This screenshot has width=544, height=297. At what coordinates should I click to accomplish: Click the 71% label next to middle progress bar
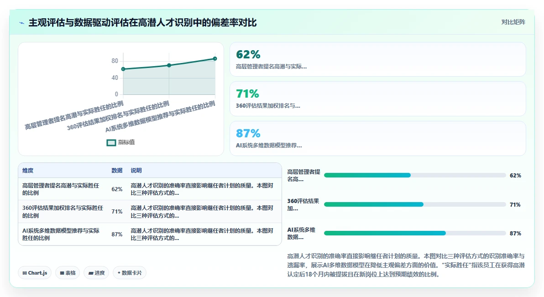point(515,205)
